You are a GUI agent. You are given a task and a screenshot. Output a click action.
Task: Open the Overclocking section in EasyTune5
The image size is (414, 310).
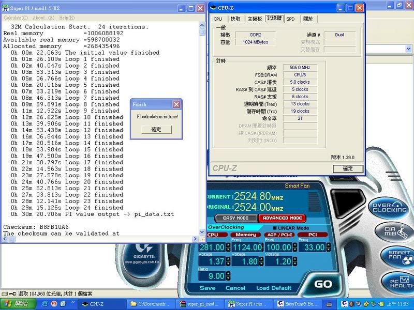(389, 208)
